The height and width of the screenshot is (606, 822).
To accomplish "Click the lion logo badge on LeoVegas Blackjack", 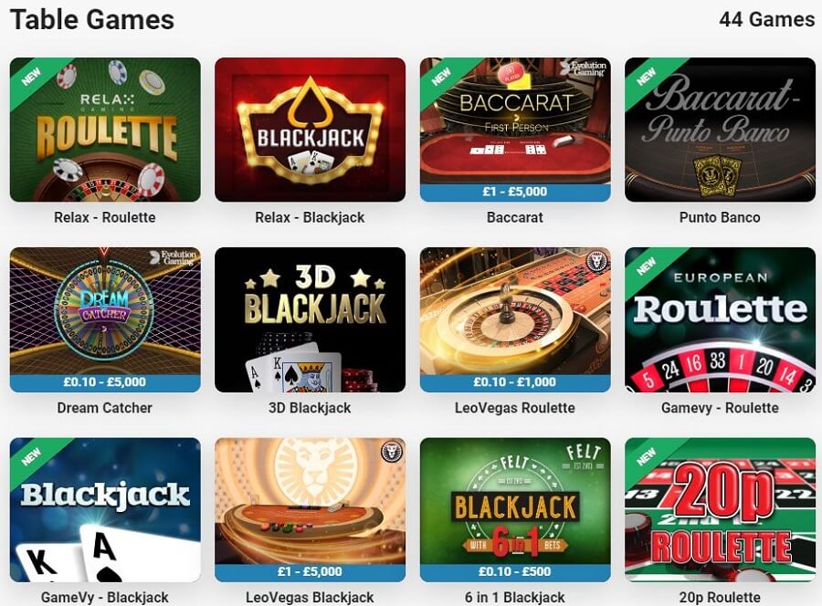I will [391, 452].
